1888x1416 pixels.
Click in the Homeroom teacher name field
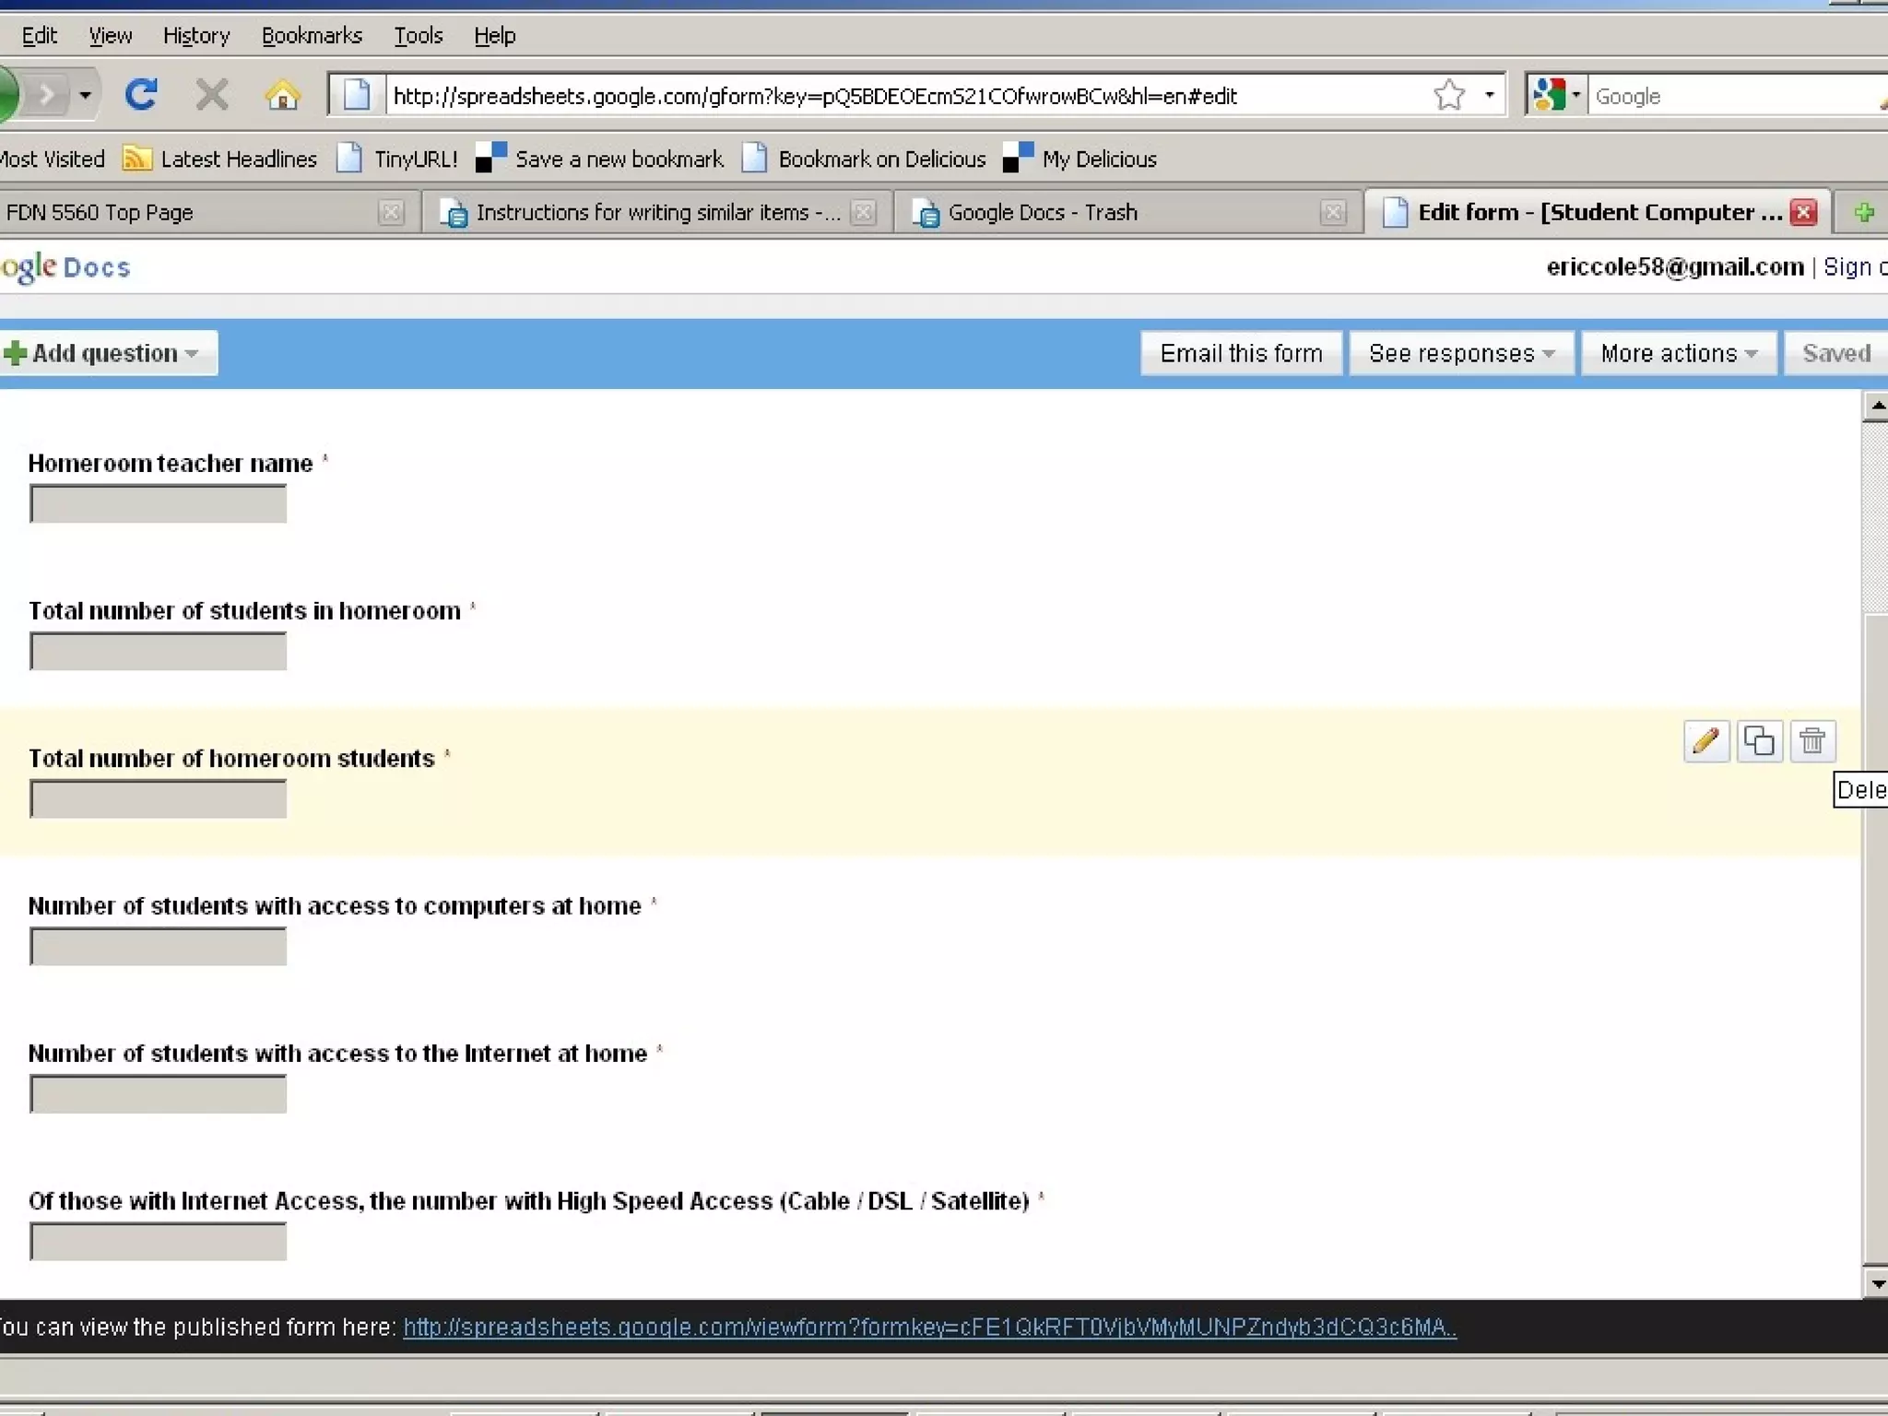(x=159, y=504)
